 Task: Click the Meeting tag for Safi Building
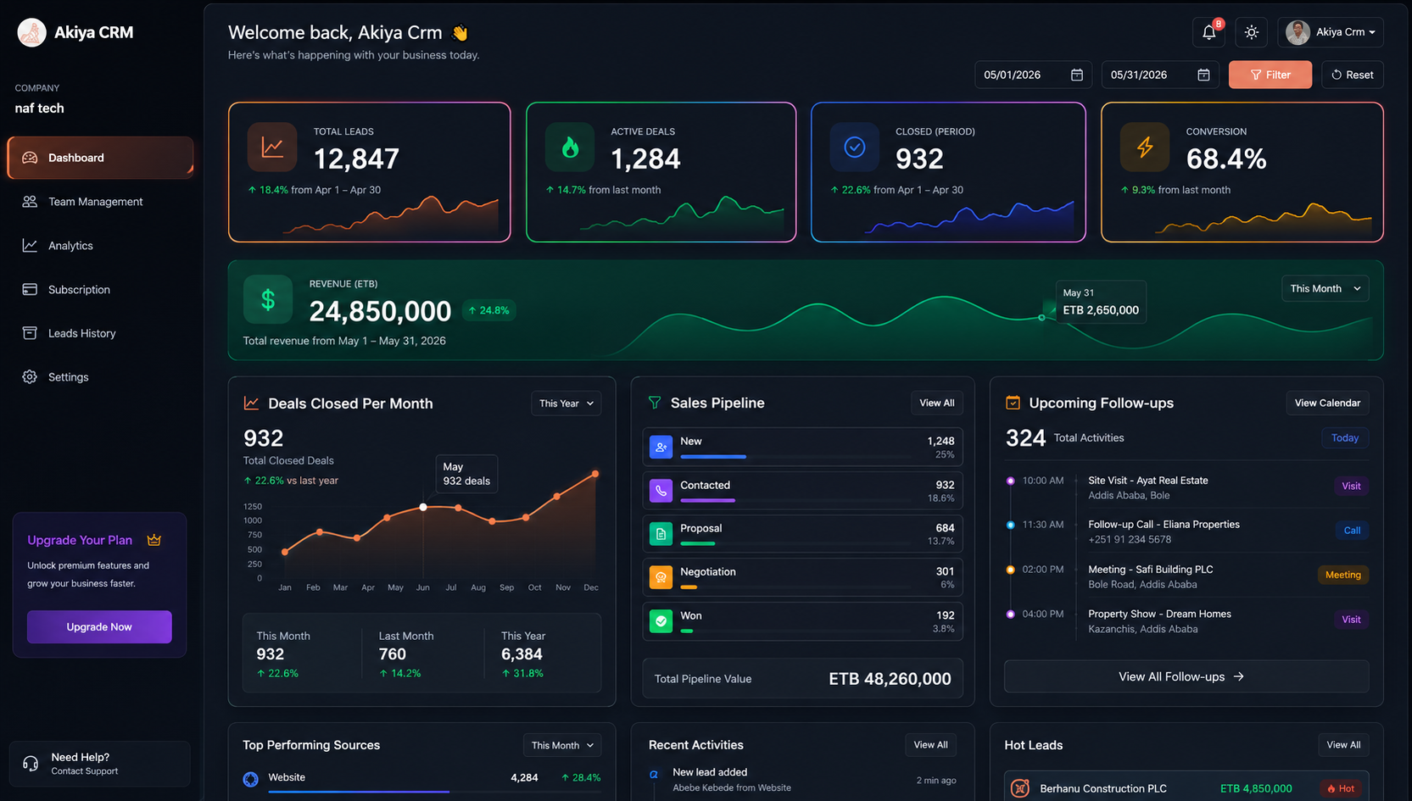(1343, 575)
